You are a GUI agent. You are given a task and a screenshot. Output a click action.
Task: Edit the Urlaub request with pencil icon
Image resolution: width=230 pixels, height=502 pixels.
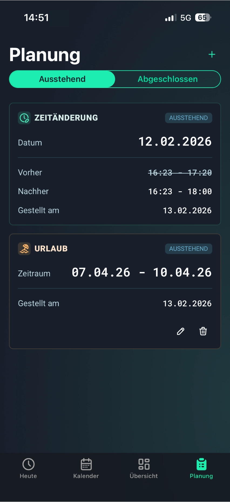pyautogui.click(x=181, y=331)
